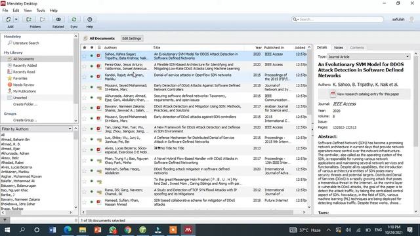
Task: Toggle favorite star for Bawany, Narmeen row
Action: pos(85,108)
